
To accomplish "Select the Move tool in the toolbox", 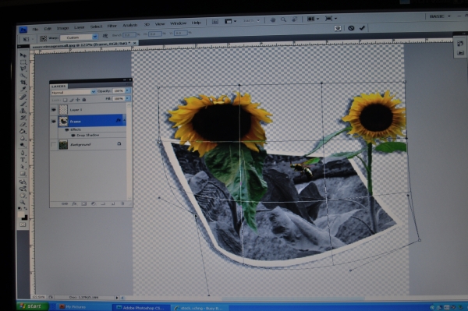I will pos(23,55).
